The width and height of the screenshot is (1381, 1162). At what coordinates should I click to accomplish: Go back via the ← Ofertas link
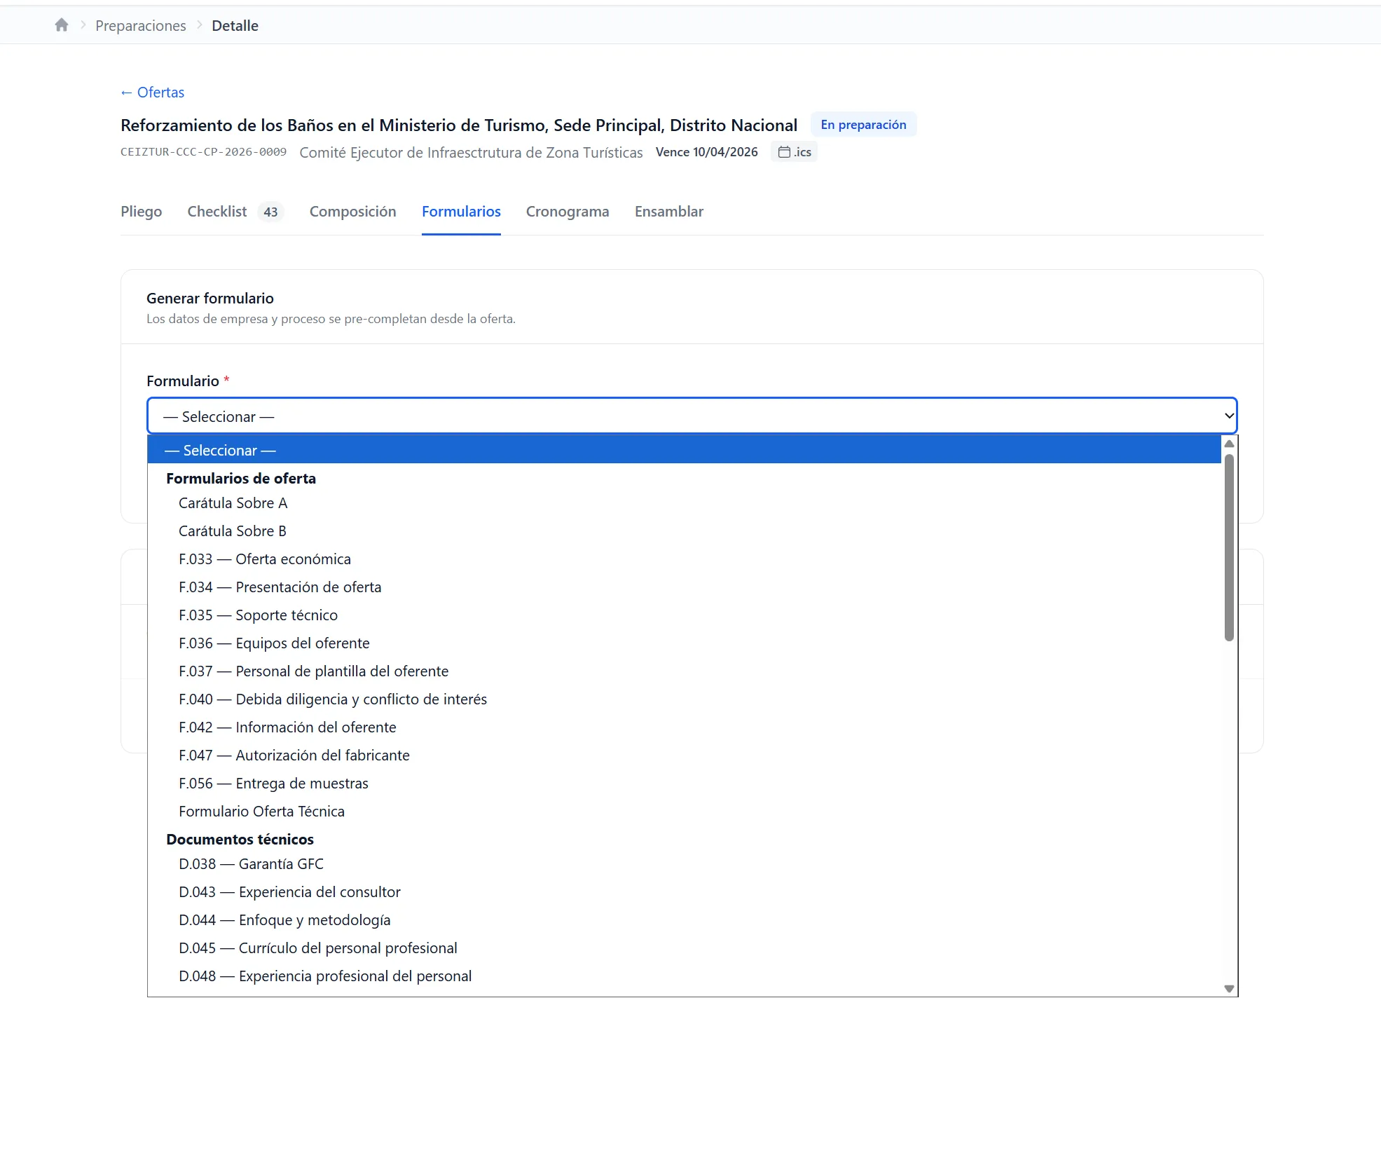152,93
